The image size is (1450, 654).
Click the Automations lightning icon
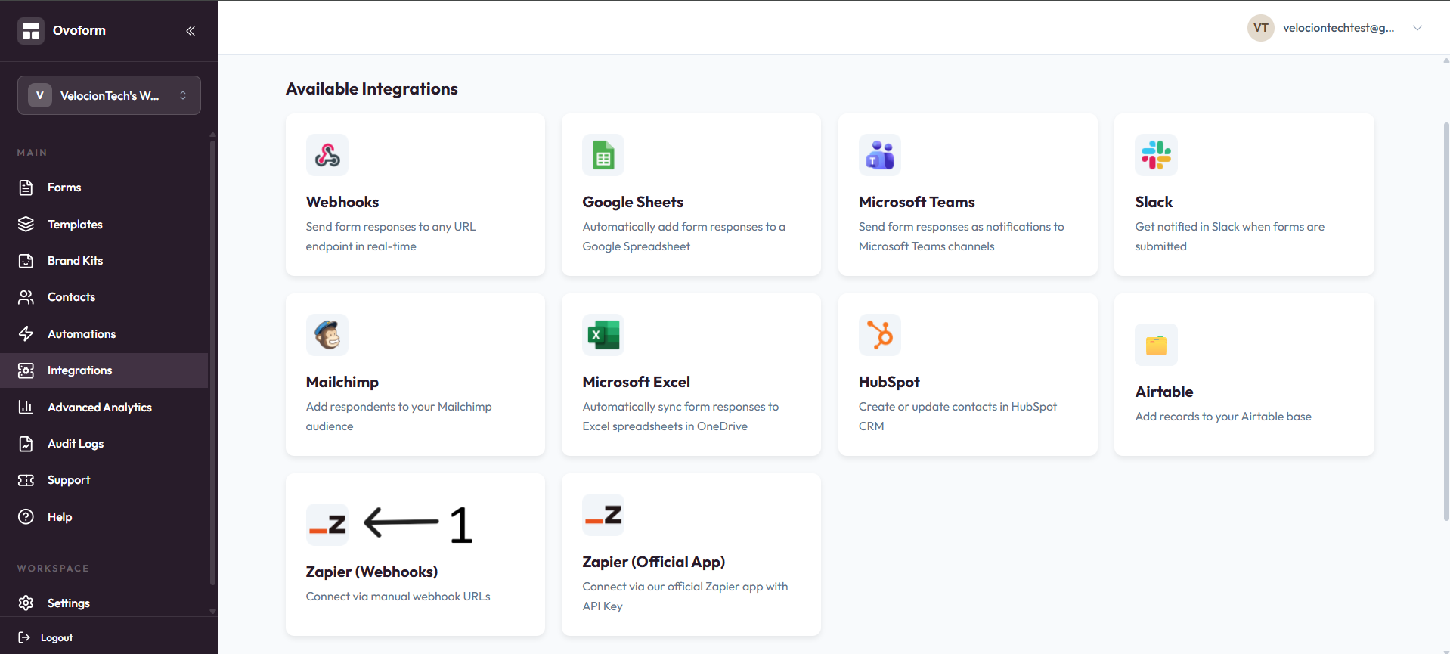(26, 334)
